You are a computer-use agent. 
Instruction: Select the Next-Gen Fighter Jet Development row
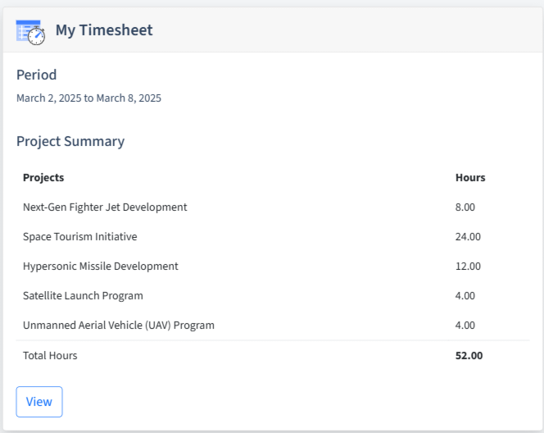(273, 207)
